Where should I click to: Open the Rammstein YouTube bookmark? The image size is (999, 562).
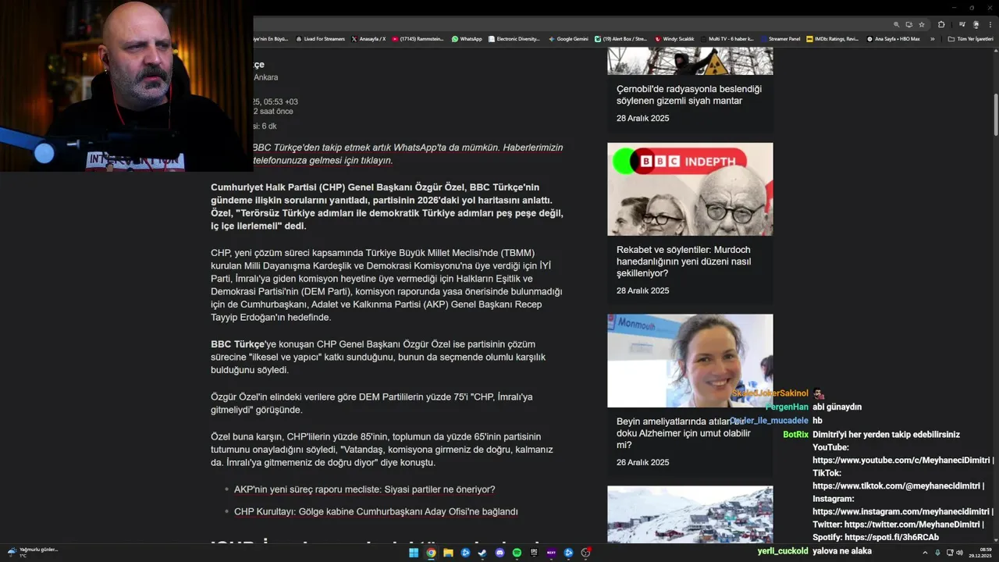point(418,39)
